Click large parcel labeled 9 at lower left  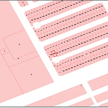(31, 75)
